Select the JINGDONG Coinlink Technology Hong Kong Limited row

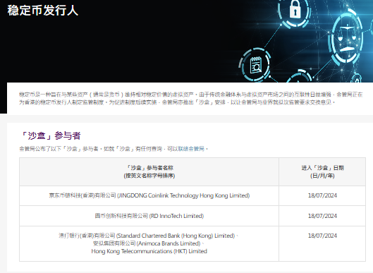192,195
